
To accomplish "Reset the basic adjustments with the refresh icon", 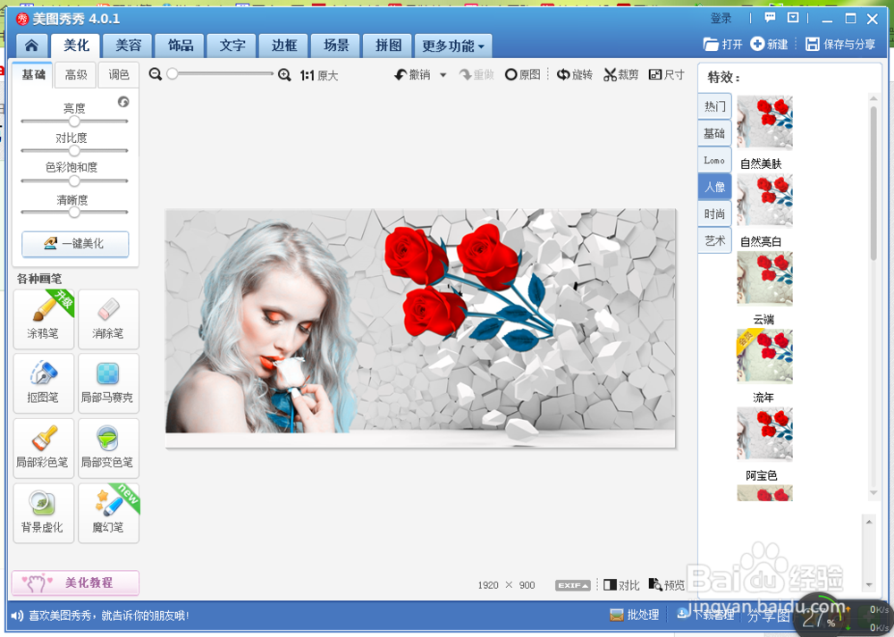I will (123, 102).
